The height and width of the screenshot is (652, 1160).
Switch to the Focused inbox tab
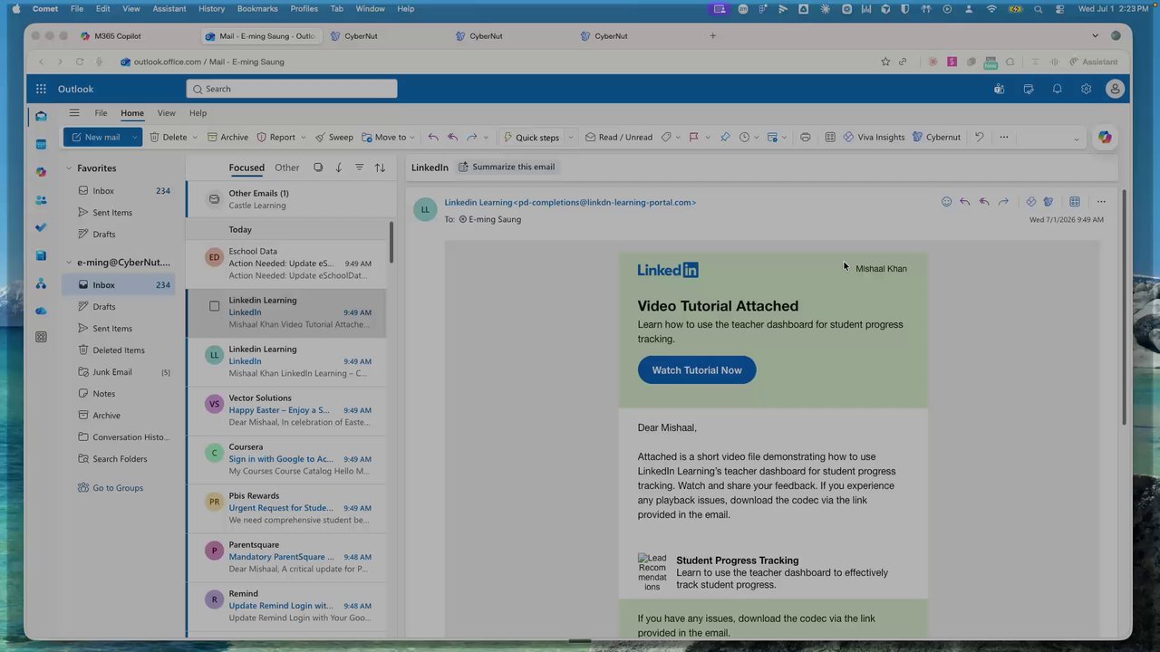coord(246,168)
